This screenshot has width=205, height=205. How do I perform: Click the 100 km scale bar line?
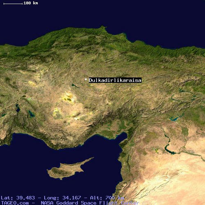coord(13,4)
